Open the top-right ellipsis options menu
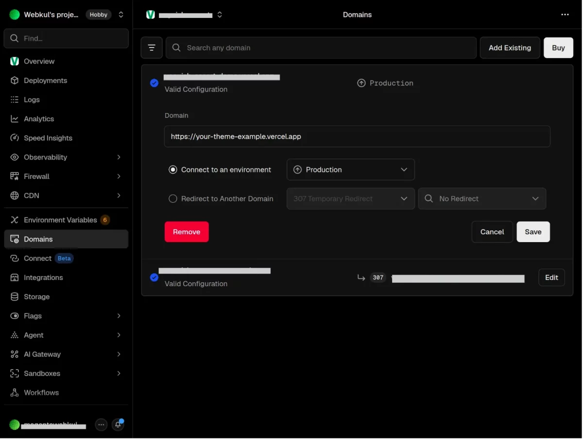583x439 pixels. pos(565,15)
